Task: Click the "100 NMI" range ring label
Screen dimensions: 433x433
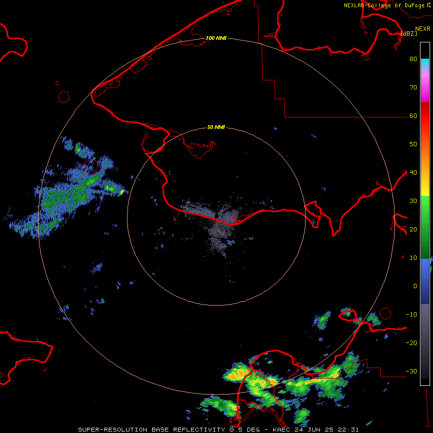Action: (x=216, y=38)
